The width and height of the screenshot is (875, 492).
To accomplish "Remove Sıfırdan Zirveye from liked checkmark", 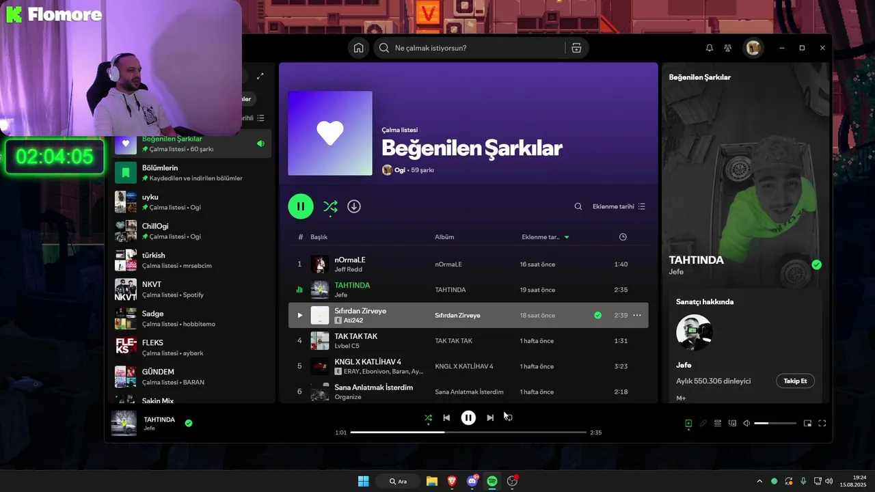I will [x=598, y=315].
